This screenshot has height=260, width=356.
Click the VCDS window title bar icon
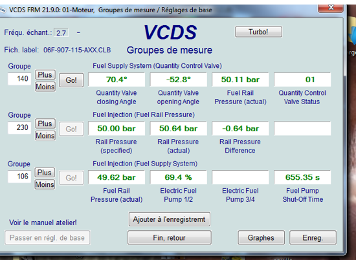click(x=2, y=10)
